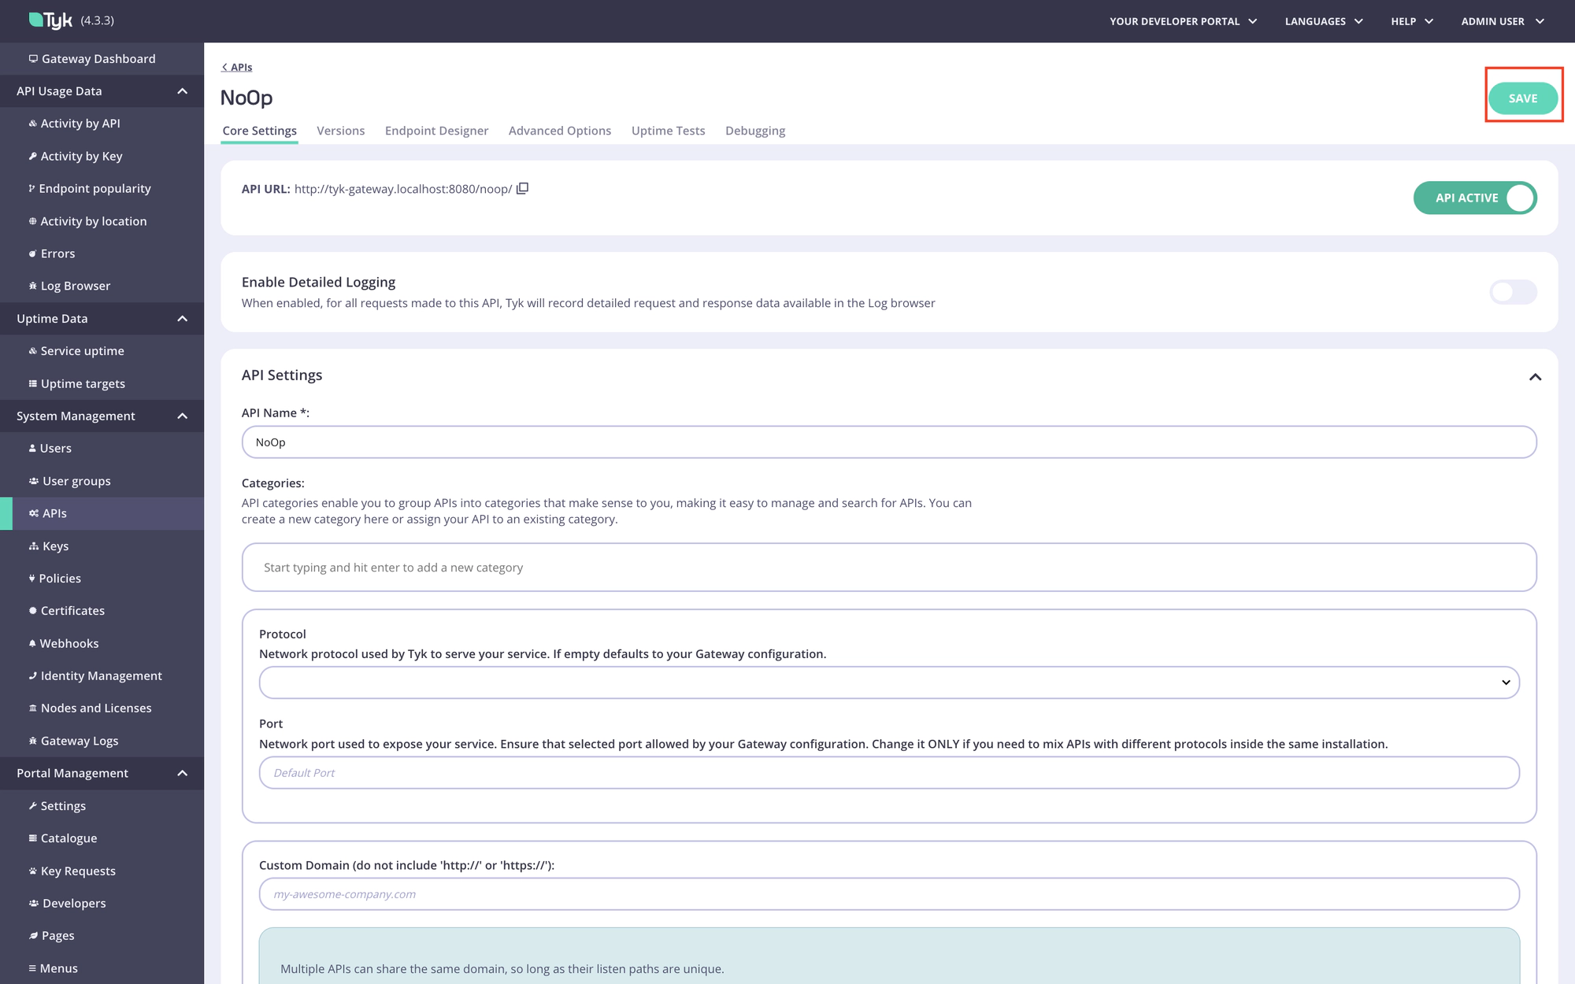Switch to the Advanced Options tab
The width and height of the screenshot is (1575, 984).
click(x=559, y=131)
